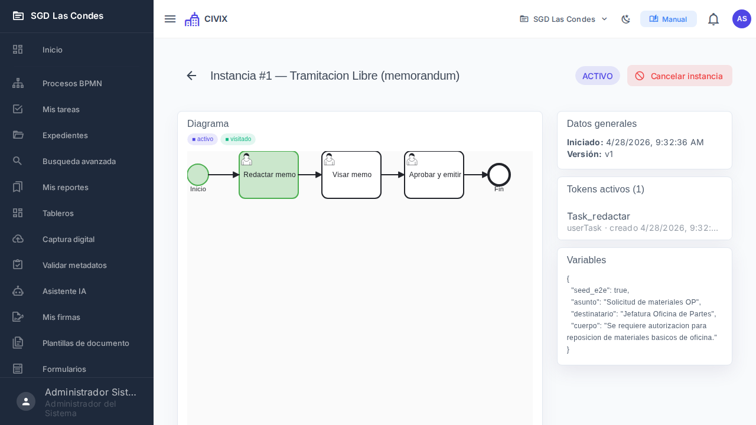Open Procesos BPMN in the sidebar

point(77,83)
